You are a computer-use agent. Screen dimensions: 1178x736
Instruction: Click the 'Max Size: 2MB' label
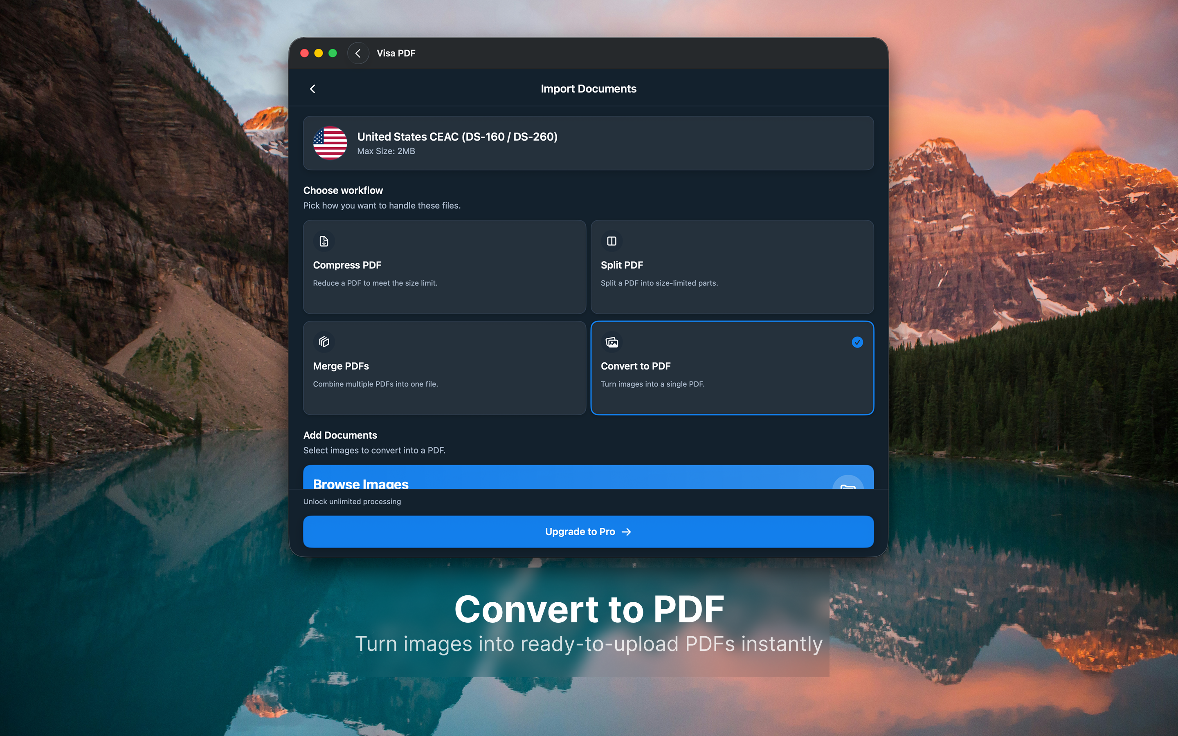(386, 151)
